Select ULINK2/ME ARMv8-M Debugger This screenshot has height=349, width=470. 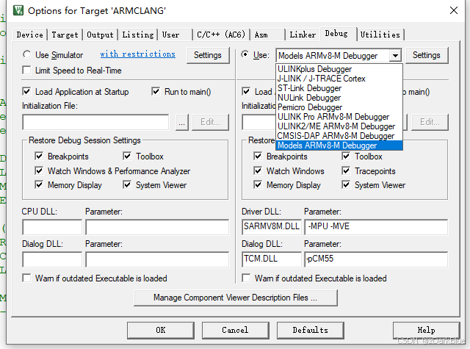339,126
